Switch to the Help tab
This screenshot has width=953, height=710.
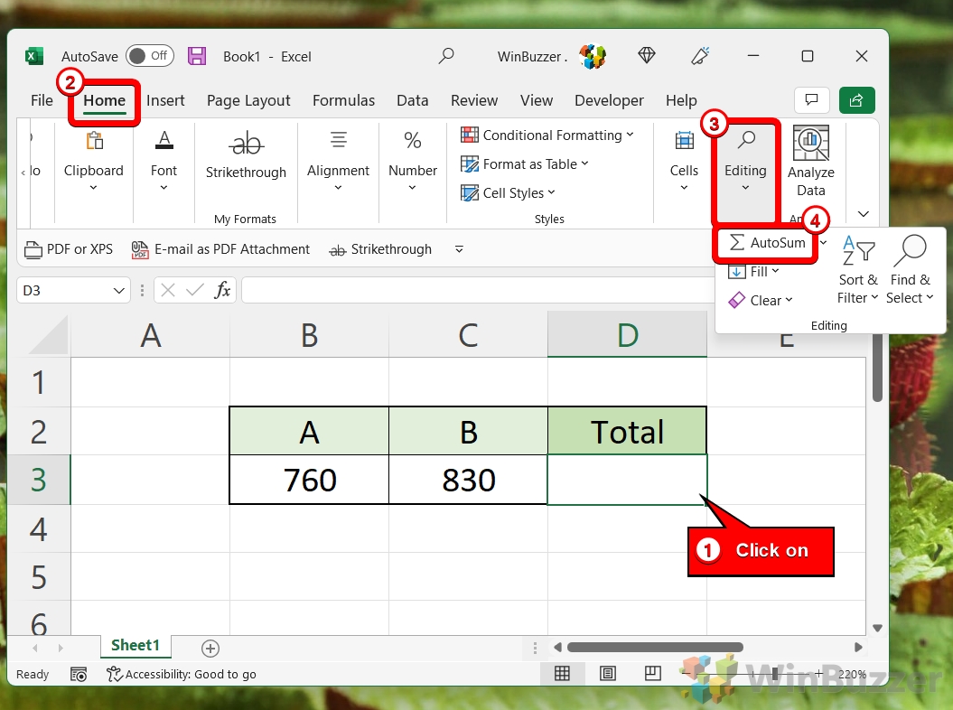[x=681, y=100]
